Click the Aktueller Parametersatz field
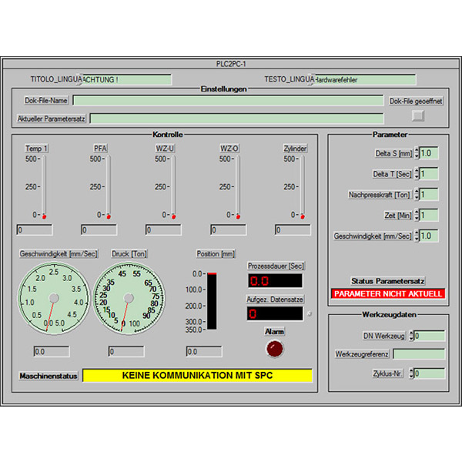Viewport: 462px width, 462px height. [x=236, y=119]
